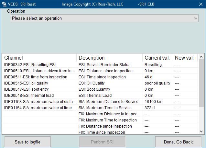The image size is (206, 148).
Task: Click the scroll down arrow in channel list
Action: click(x=201, y=131)
